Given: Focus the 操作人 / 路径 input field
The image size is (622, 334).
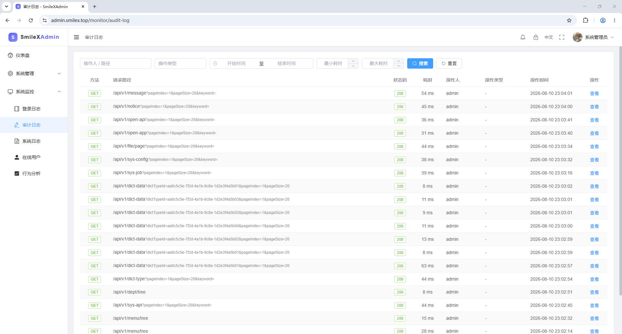Looking at the screenshot, I should tap(115, 63).
